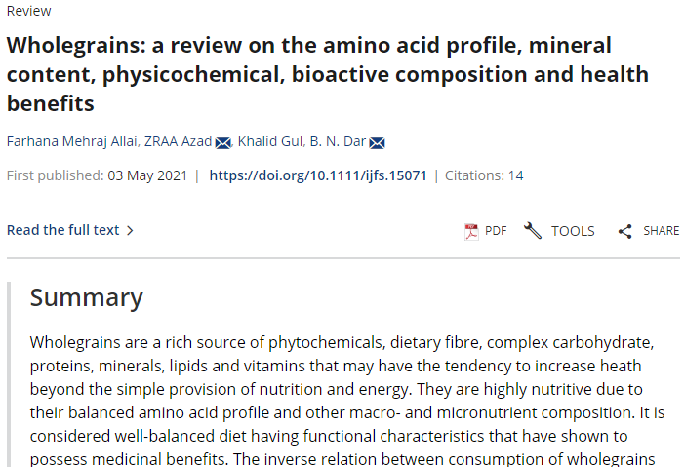Click the Summary section heading
The height and width of the screenshot is (467, 684).
tap(87, 298)
